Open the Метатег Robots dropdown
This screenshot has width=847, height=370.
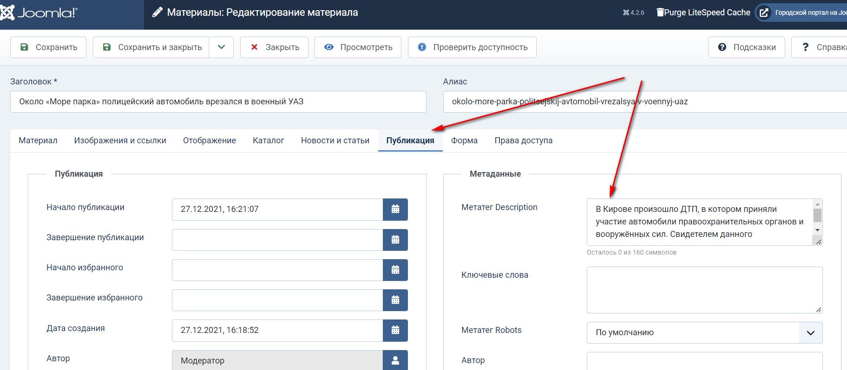point(704,332)
